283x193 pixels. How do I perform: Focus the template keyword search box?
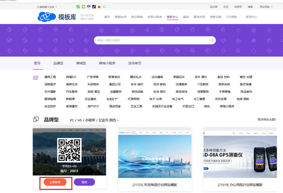[155, 40]
